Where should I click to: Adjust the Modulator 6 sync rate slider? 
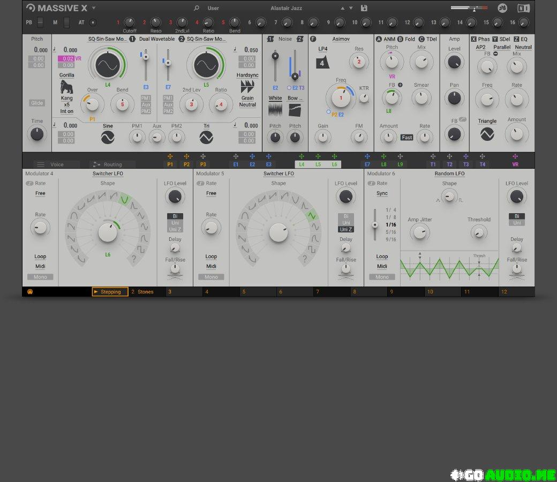pos(375,225)
